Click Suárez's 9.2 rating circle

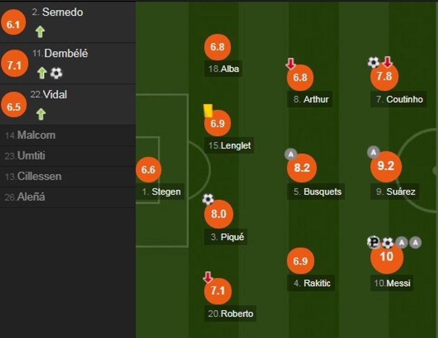[x=386, y=167]
